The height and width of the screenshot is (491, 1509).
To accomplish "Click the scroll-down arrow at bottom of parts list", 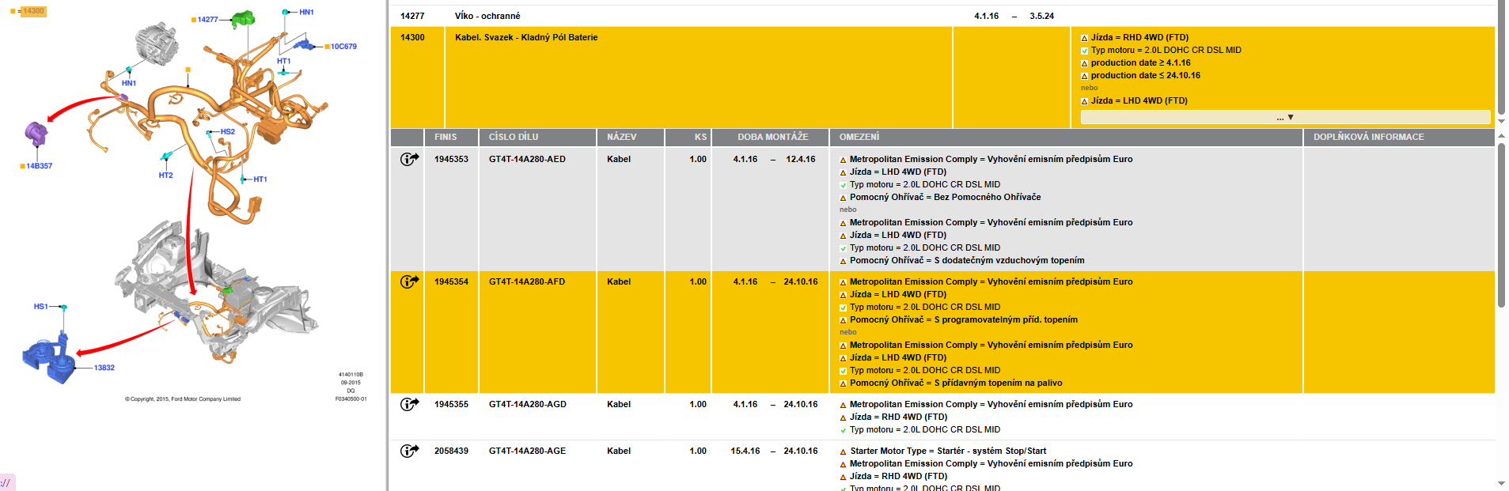I will (1501, 483).
